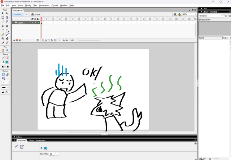Image resolution: width=231 pixels, height=160 pixels.
Task: Select the Line tool
Action: [3, 22]
